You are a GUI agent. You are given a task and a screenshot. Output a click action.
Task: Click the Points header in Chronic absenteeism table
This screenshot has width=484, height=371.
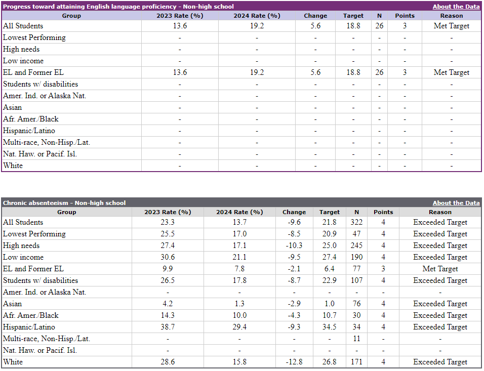383,212
